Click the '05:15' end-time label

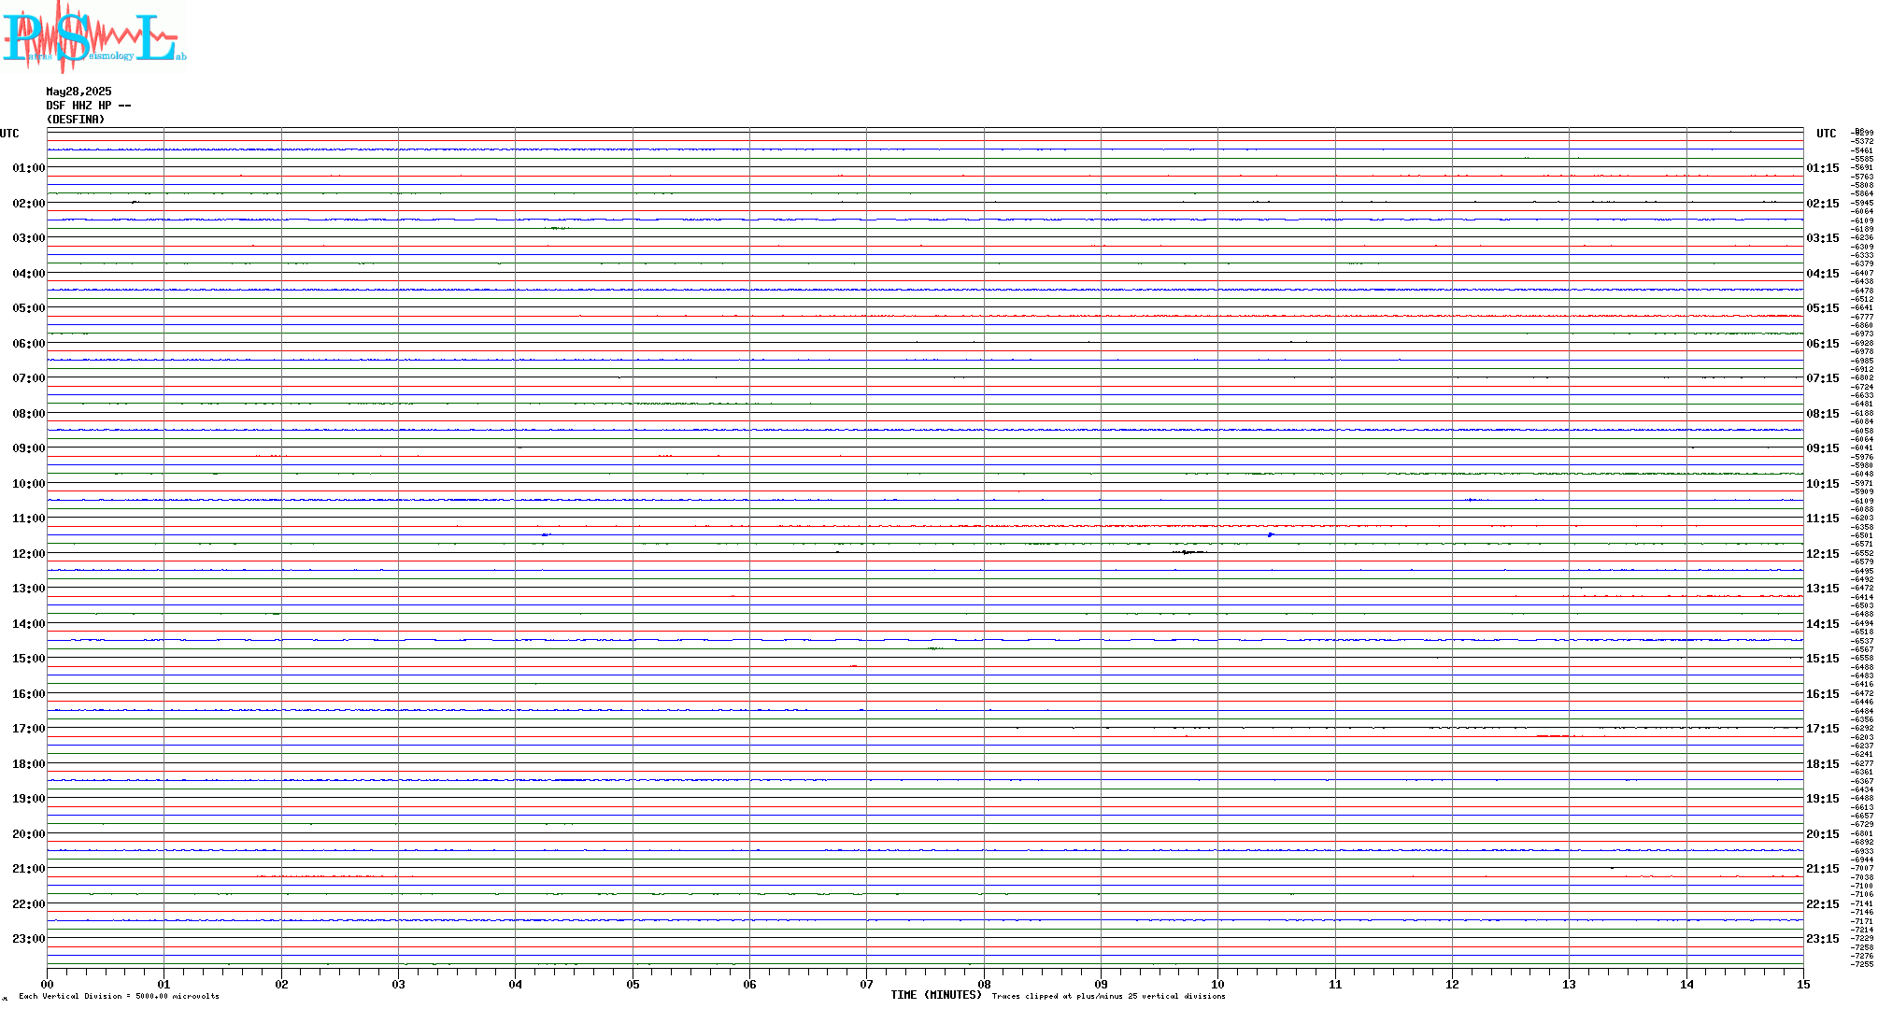click(x=1823, y=308)
